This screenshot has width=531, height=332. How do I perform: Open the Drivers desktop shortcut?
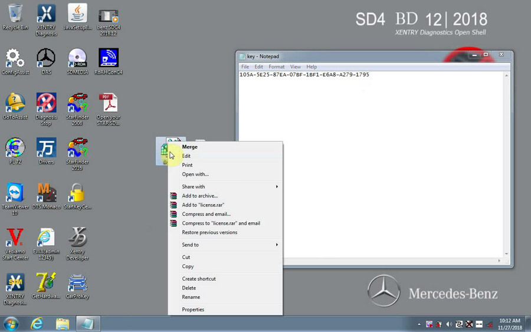tap(46, 151)
